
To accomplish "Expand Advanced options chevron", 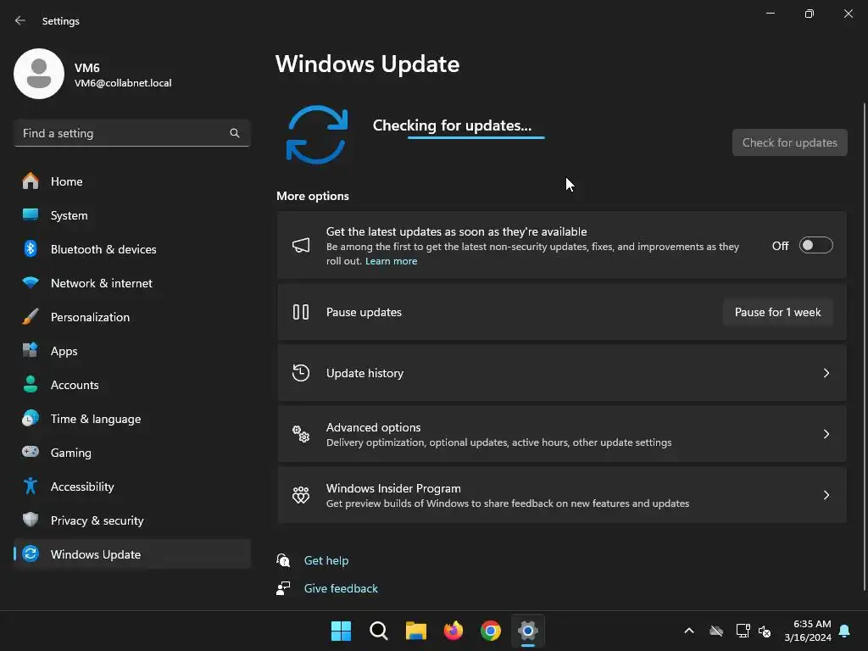I will pos(826,434).
